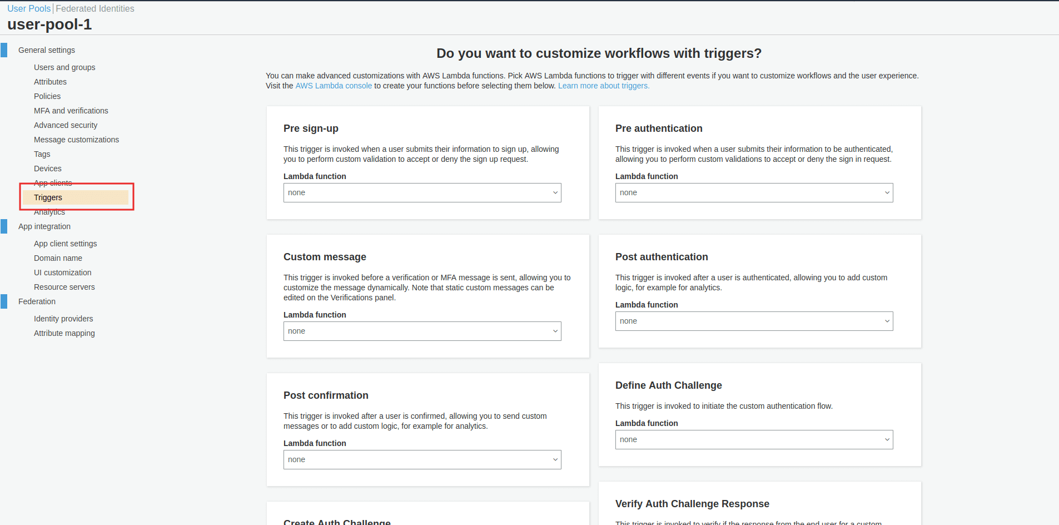Viewport: 1059px width, 525px height.
Task: Expand the Define Auth Challenge Lambda dropdown
Action: point(754,439)
